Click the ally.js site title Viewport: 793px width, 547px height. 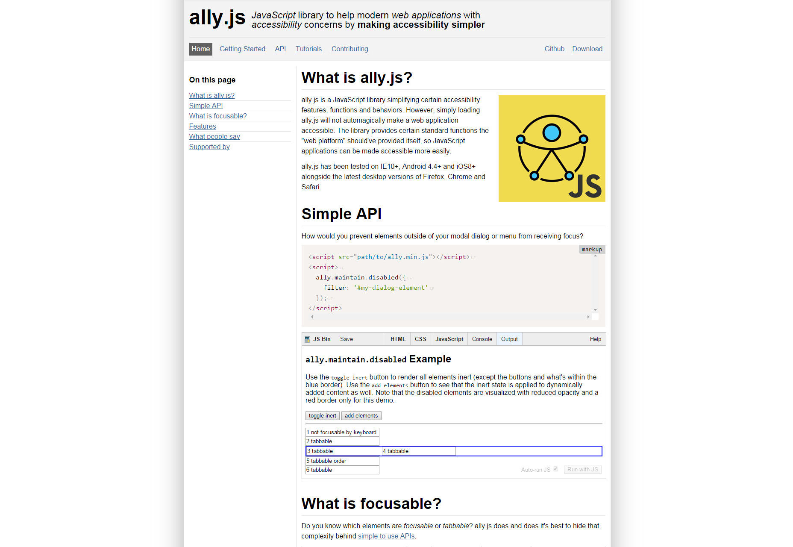(217, 18)
